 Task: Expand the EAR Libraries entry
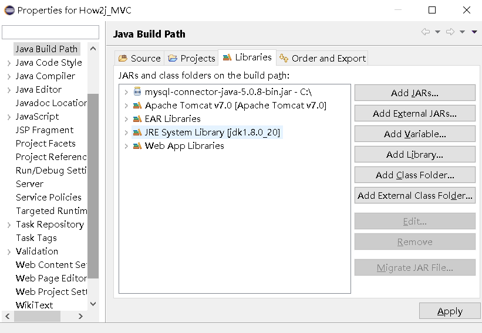coord(126,119)
